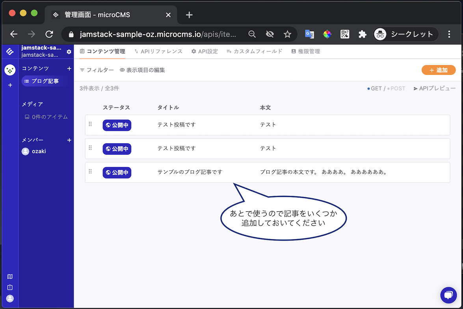Image resolution: width=463 pixels, height=309 pixels.
Task: Add new content API with plus
Action: click(x=69, y=68)
